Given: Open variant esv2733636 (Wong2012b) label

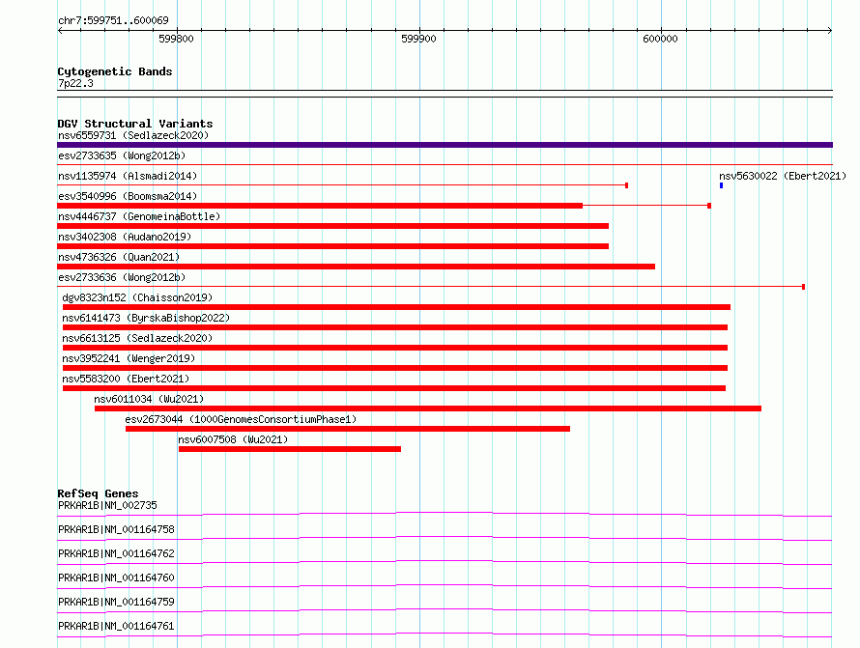Looking at the screenshot, I should coord(122,277).
